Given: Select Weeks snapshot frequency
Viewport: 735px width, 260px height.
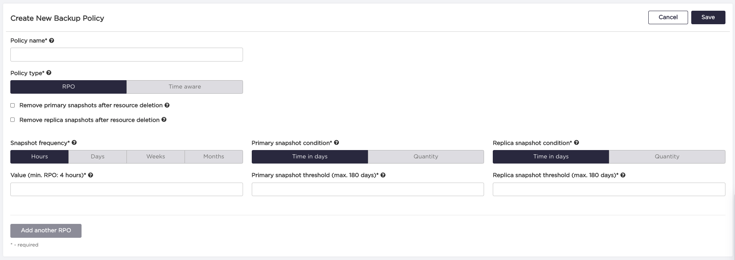Looking at the screenshot, I should coord(156,157).
